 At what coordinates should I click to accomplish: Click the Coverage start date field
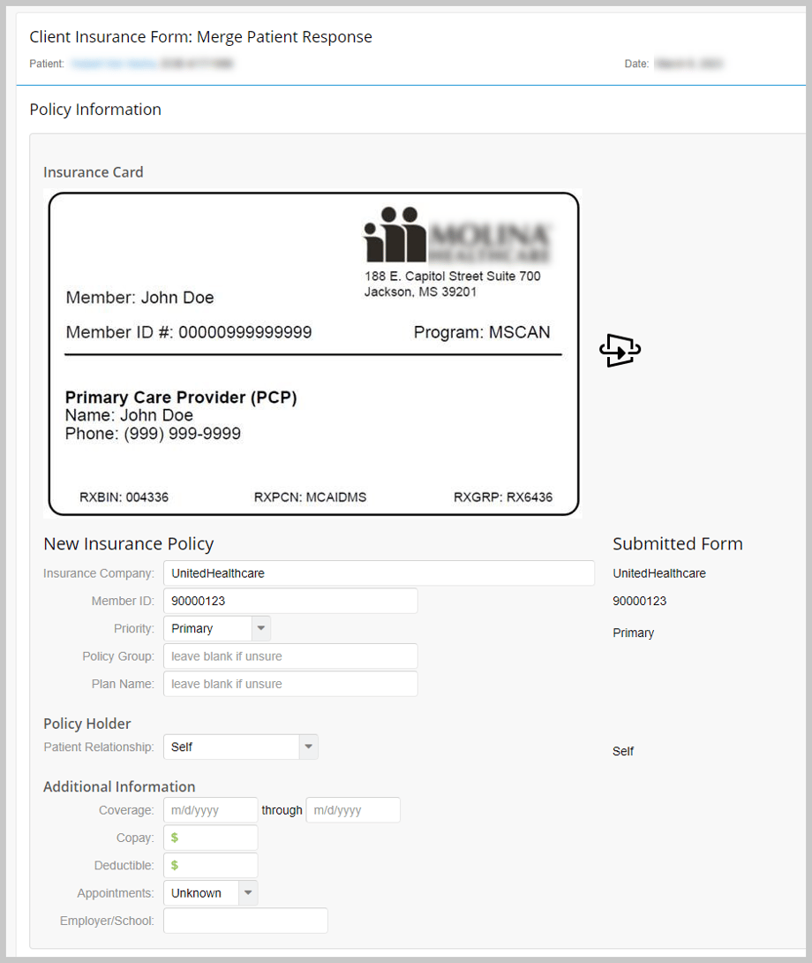point(210,809)
